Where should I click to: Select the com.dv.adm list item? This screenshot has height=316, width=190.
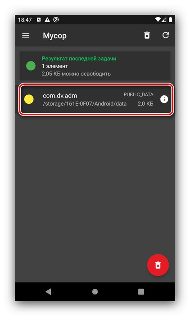[x=96, y=99]
